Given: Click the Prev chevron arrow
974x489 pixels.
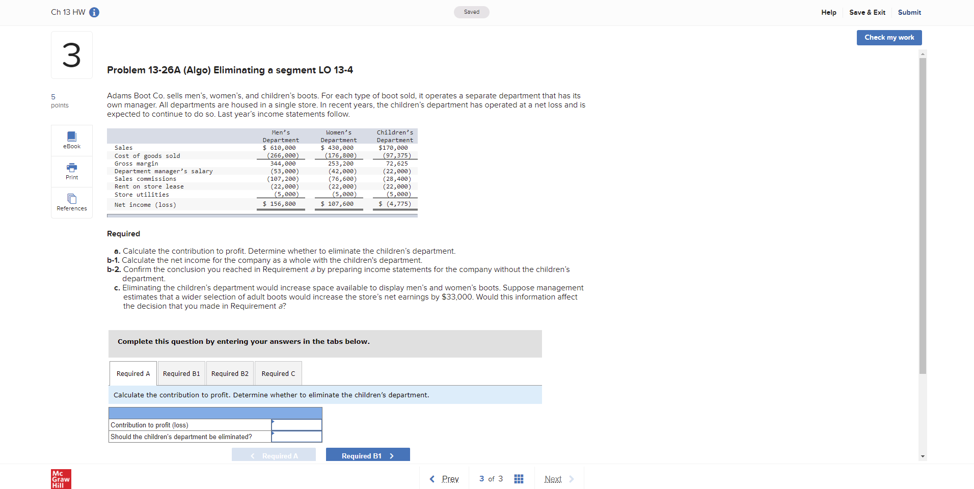Looking at the screenshot, I should 431,479.
